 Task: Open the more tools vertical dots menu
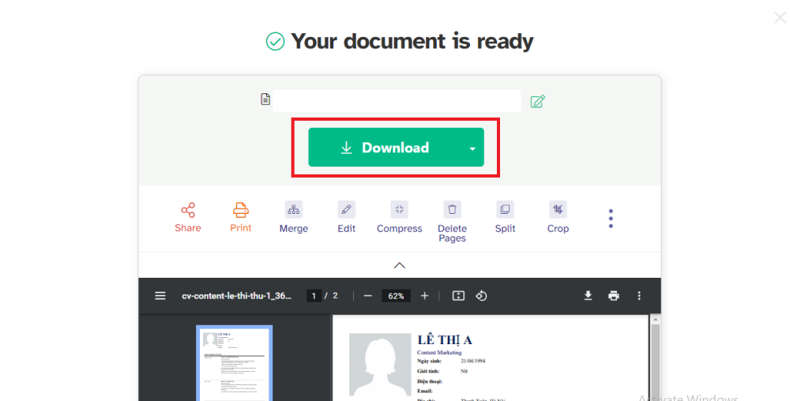pyautogui.click(x=611, y=219)
